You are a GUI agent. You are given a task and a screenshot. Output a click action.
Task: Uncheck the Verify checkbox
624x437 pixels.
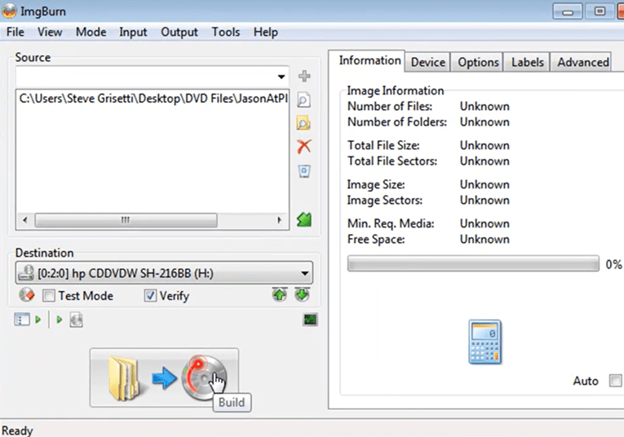click(150, 296)
